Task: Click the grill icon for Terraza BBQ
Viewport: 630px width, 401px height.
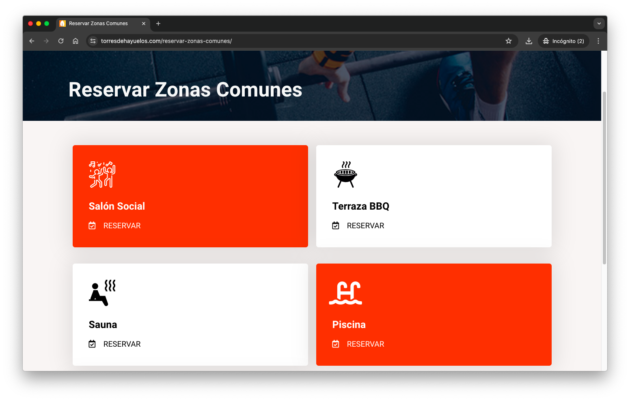Action: (x=345, y=174)
